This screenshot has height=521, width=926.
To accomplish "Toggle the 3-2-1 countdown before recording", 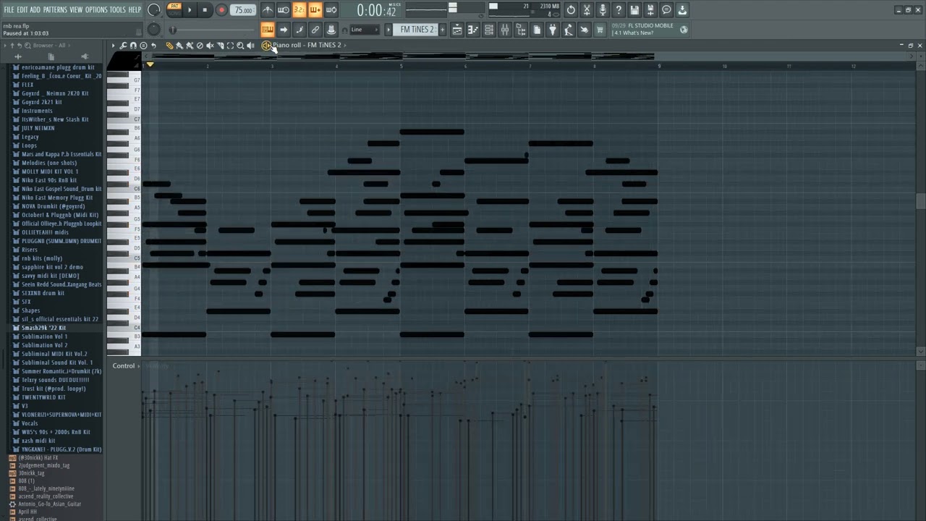I will [299, 10].
